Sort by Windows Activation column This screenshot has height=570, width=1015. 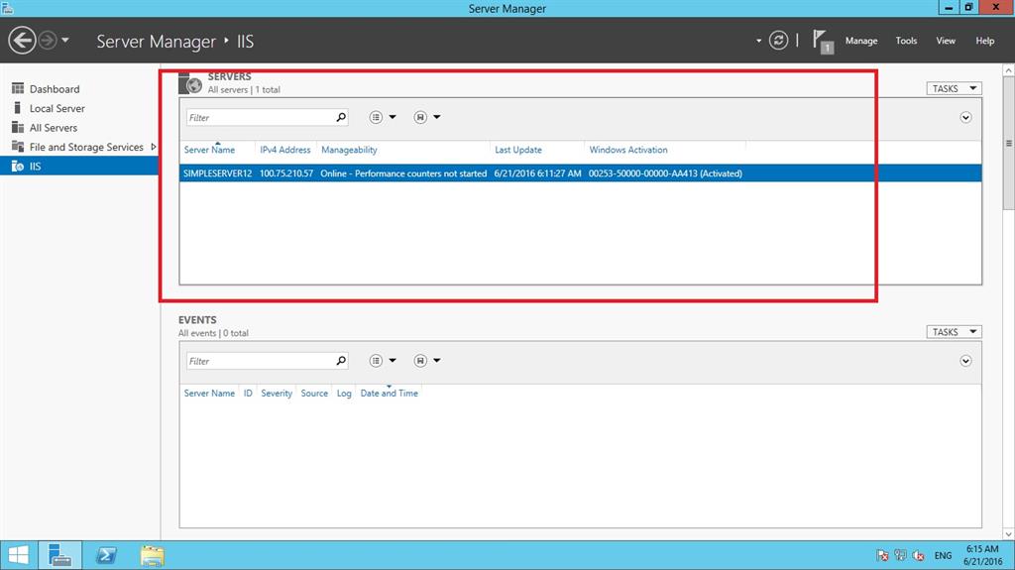click(627, 150)
